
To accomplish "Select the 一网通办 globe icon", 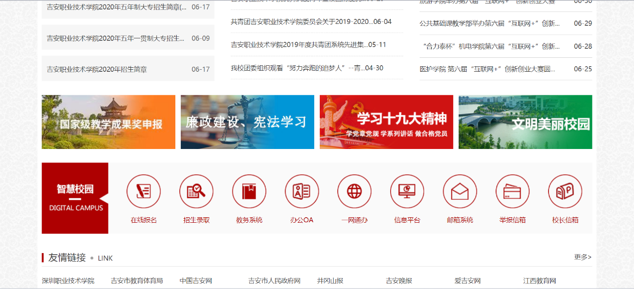I will click(x=354, y=191).
